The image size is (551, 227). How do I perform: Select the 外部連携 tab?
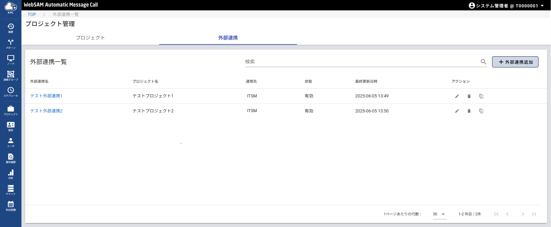(x=228, y=38)
